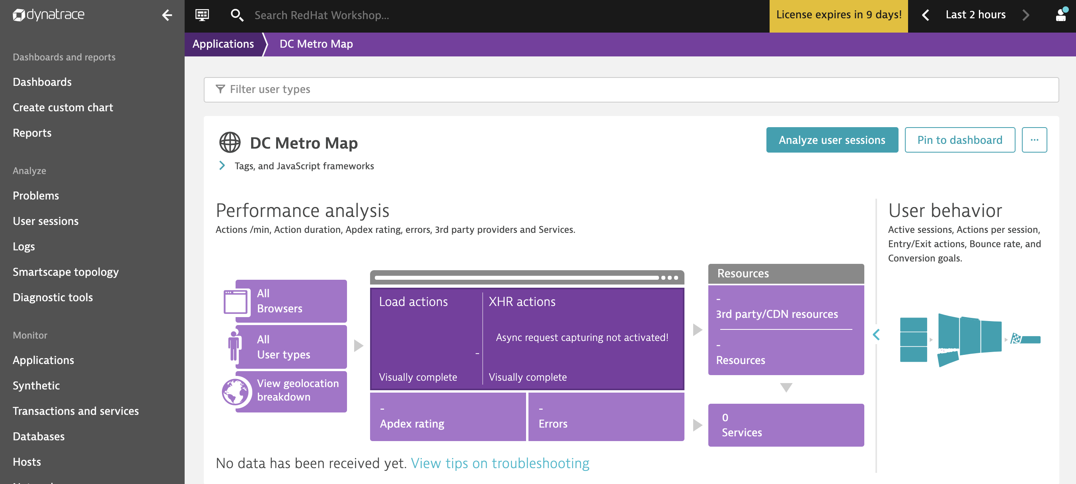Open User sessions in the sidebar
The width and height of the screenshot is (1076, 484).
[x=45, y=221]
